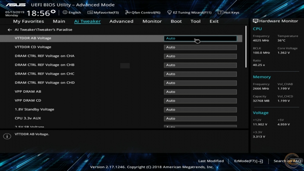
Task: Click the DRAM CTRL REF Voltage on CHA label
Action: 45,56
